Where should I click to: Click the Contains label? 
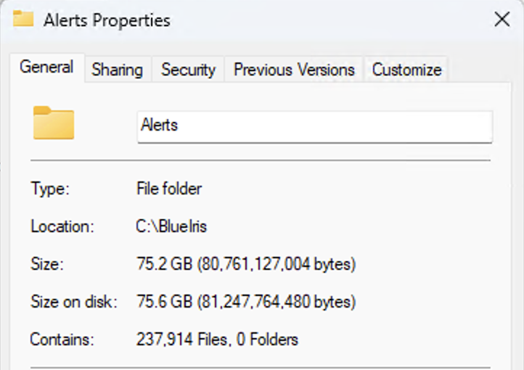(x=62, y=339)
